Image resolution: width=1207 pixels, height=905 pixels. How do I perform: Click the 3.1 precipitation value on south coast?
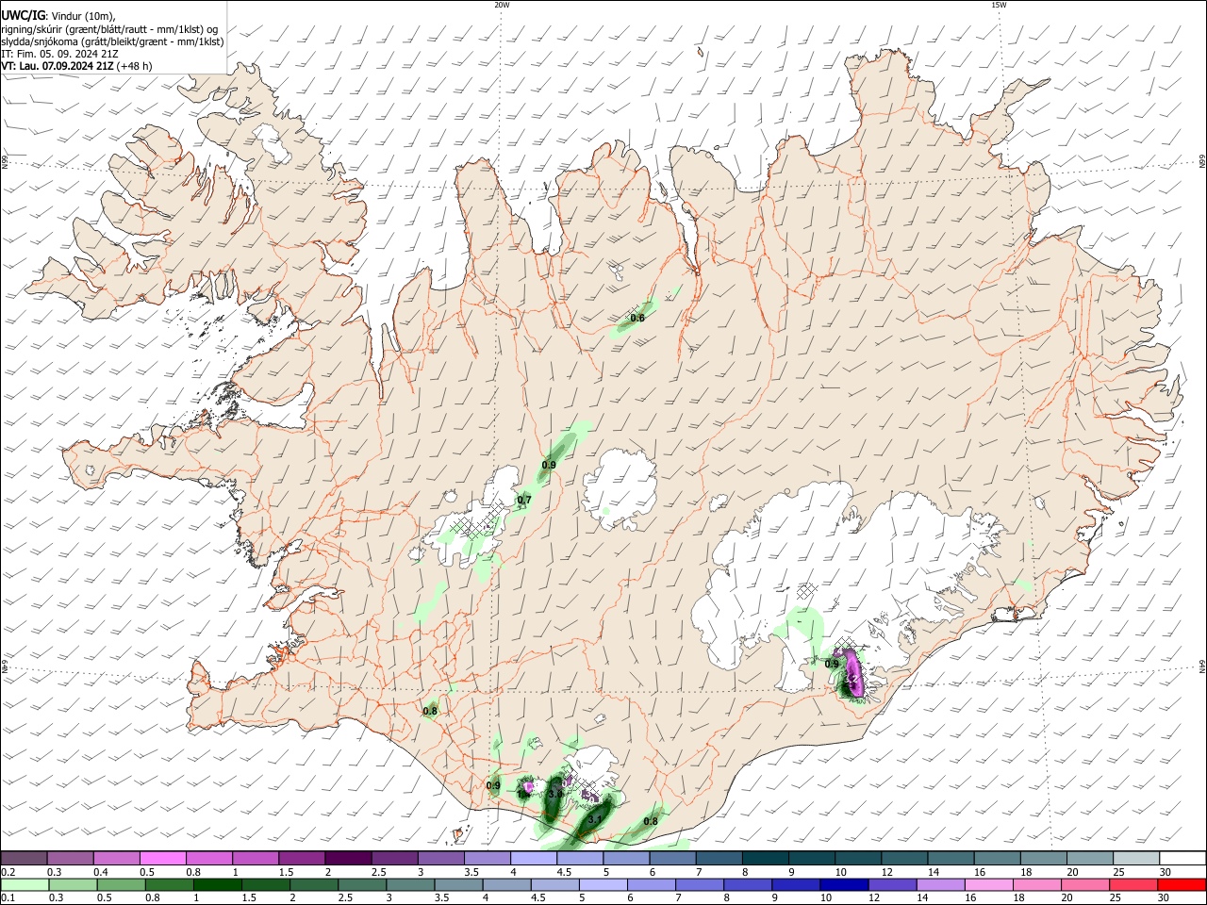point(594,820)
